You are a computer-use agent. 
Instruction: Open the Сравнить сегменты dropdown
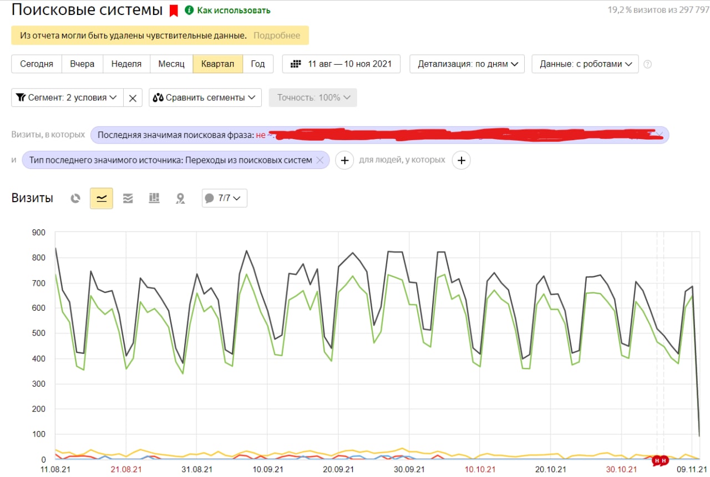(205, 98)
